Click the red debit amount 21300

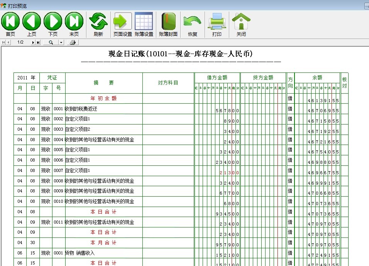click(x=229, y=173)
